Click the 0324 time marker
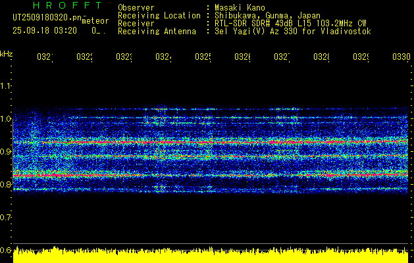 163,57
